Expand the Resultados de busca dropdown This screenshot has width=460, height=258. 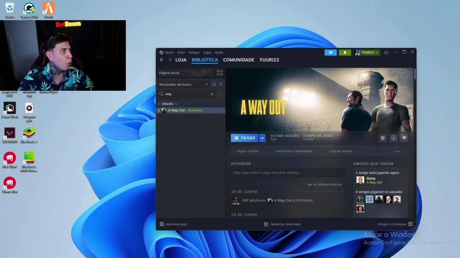206,84
